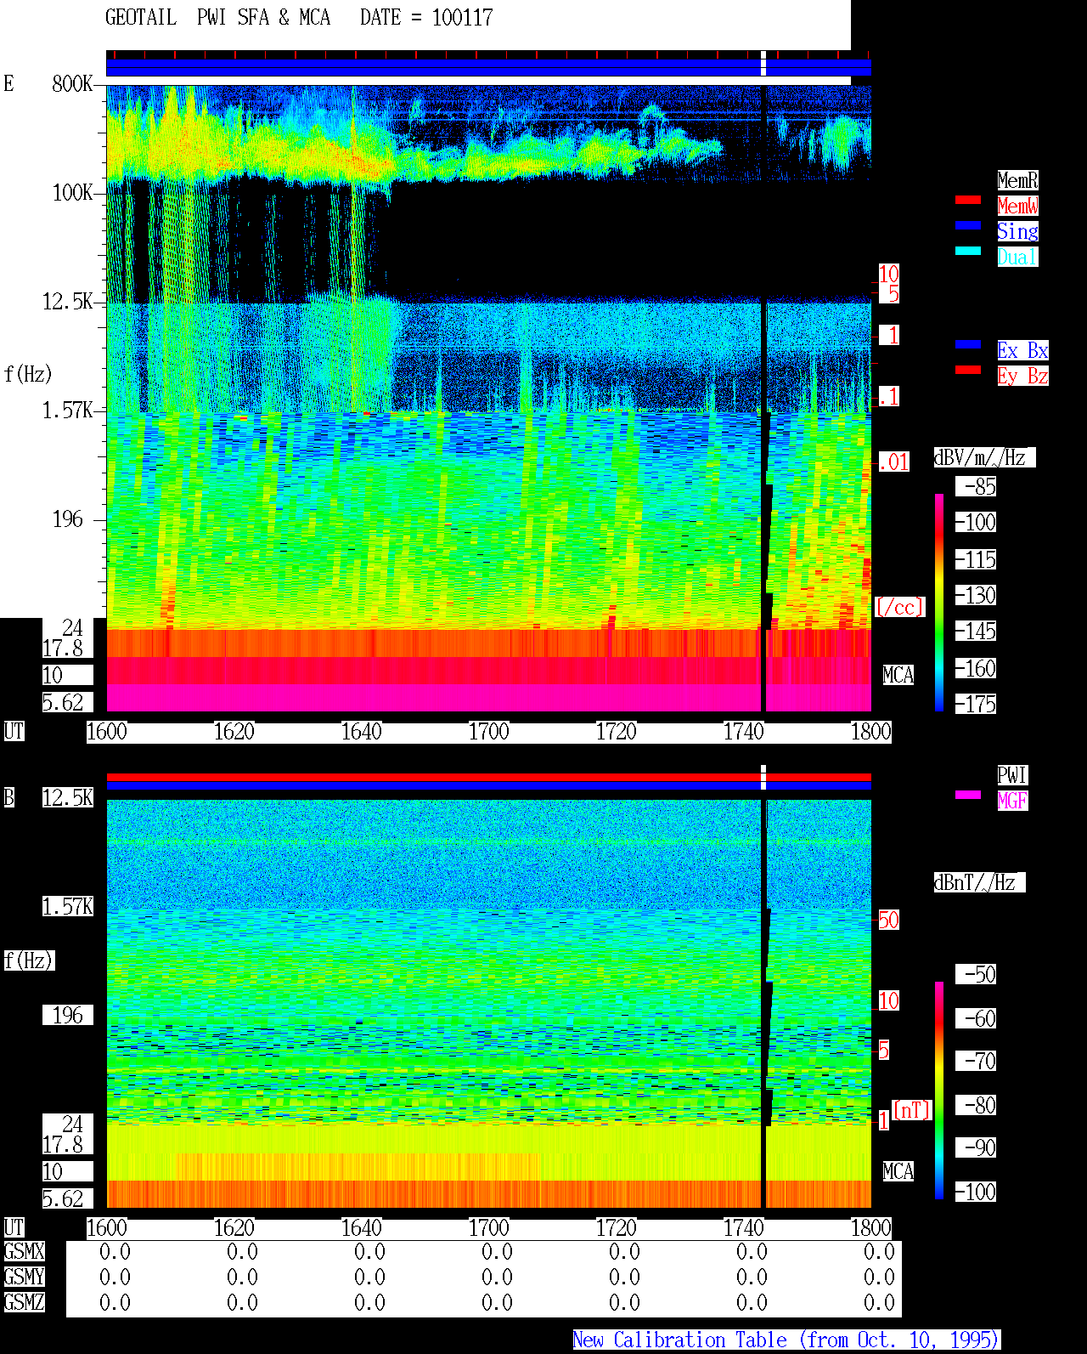The height and width of the screenshot is (1354, 1087).
Task: Click the blue Sing legend swatch
Action: [x=968, y=225]
